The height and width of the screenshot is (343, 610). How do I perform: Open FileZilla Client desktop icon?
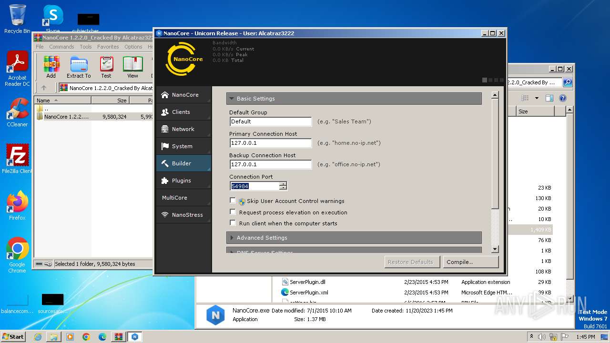point(17,159)
